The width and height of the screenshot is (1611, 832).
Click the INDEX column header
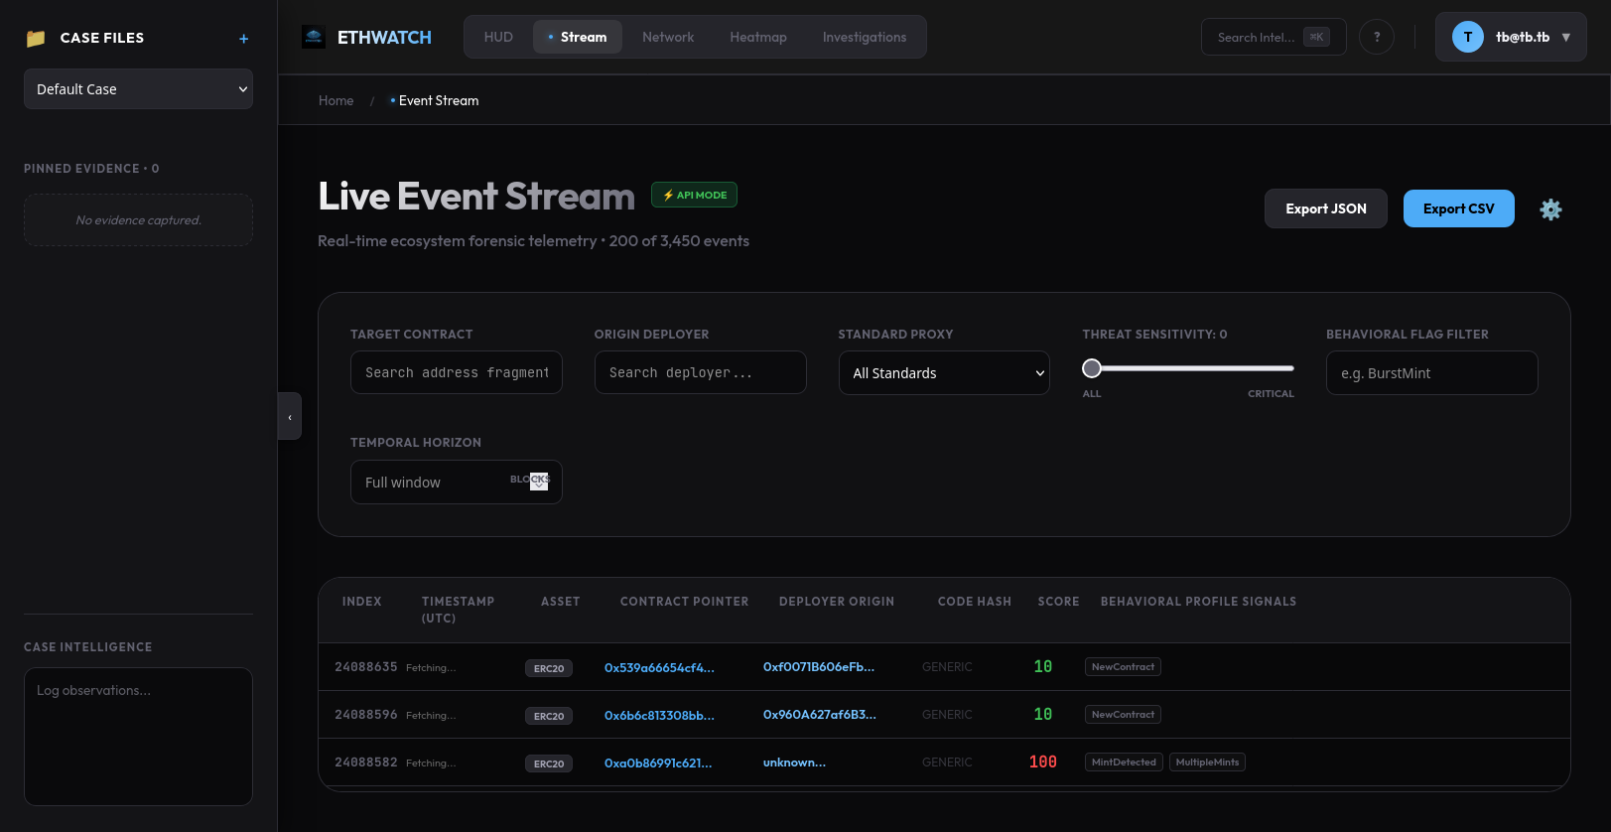coord(362,602)
